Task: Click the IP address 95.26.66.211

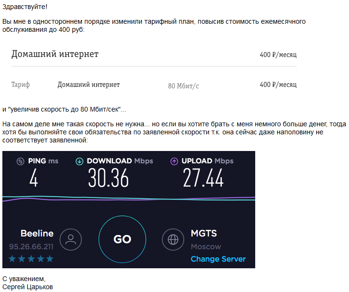Action: pos(31,247)
